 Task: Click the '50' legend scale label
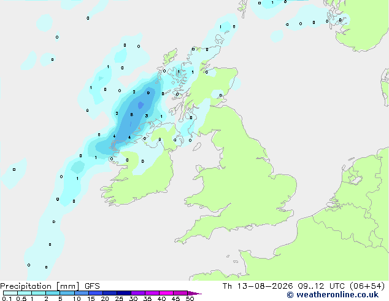[x=190, y=299]
